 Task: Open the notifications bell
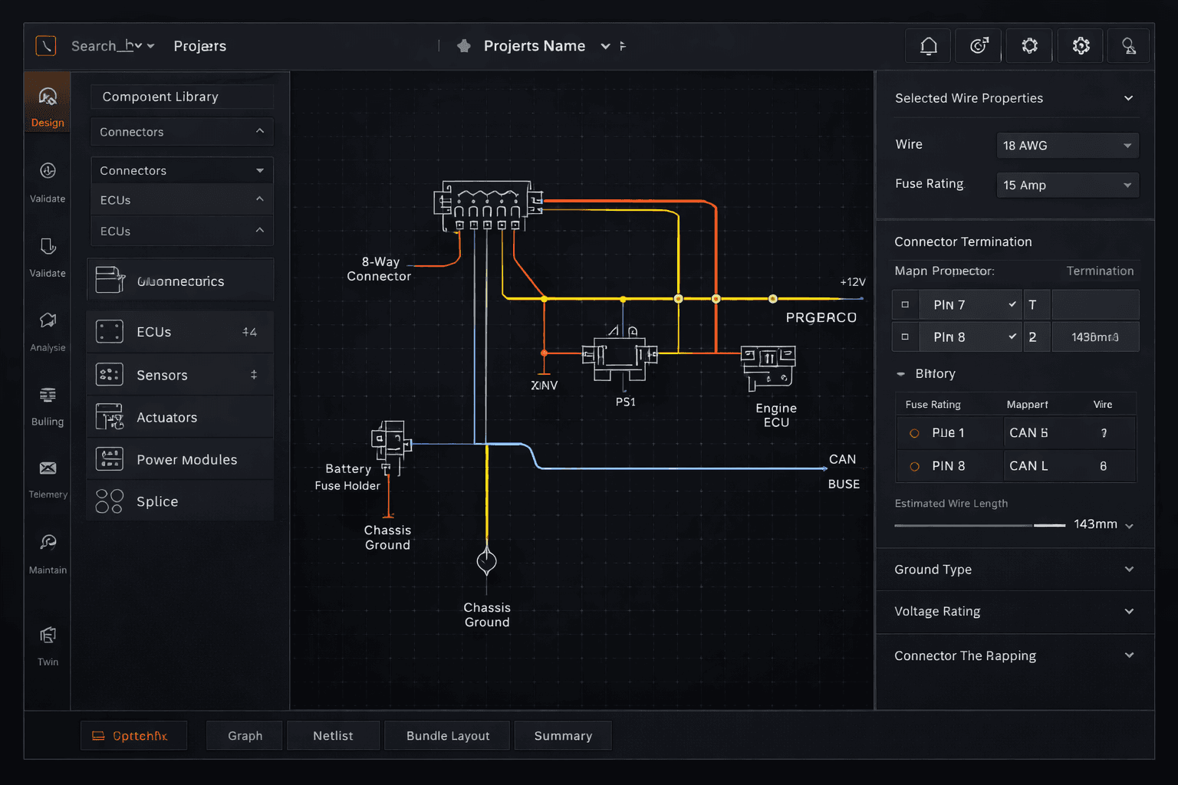pyautogui.click(x=927, y=45)
